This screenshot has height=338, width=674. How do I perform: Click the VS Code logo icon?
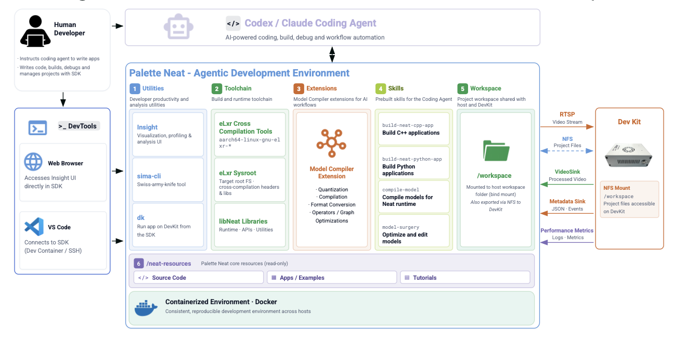pos(34,227)
